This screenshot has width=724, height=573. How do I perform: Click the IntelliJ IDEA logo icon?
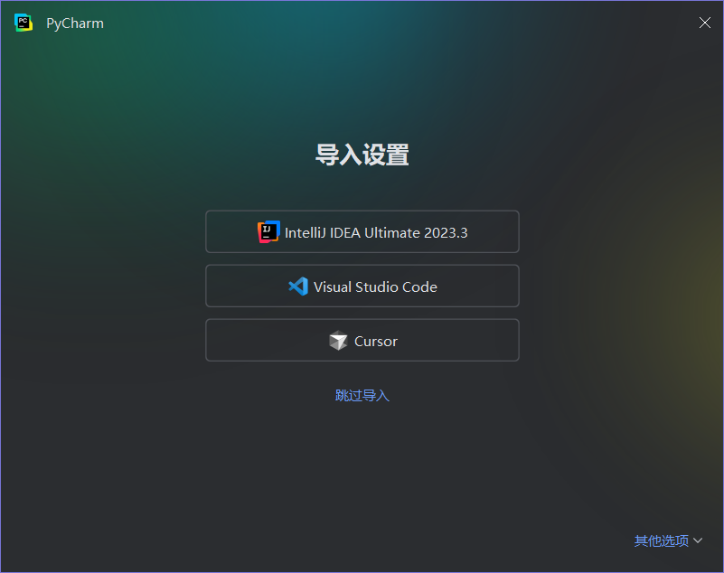[x=268, y=231]
